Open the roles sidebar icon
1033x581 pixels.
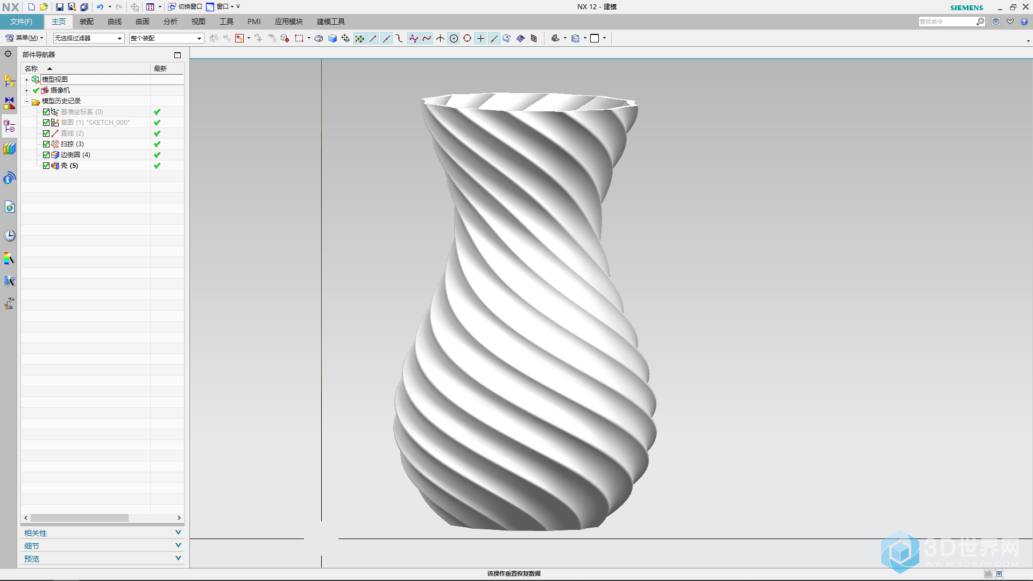click(x=9, y=303)
